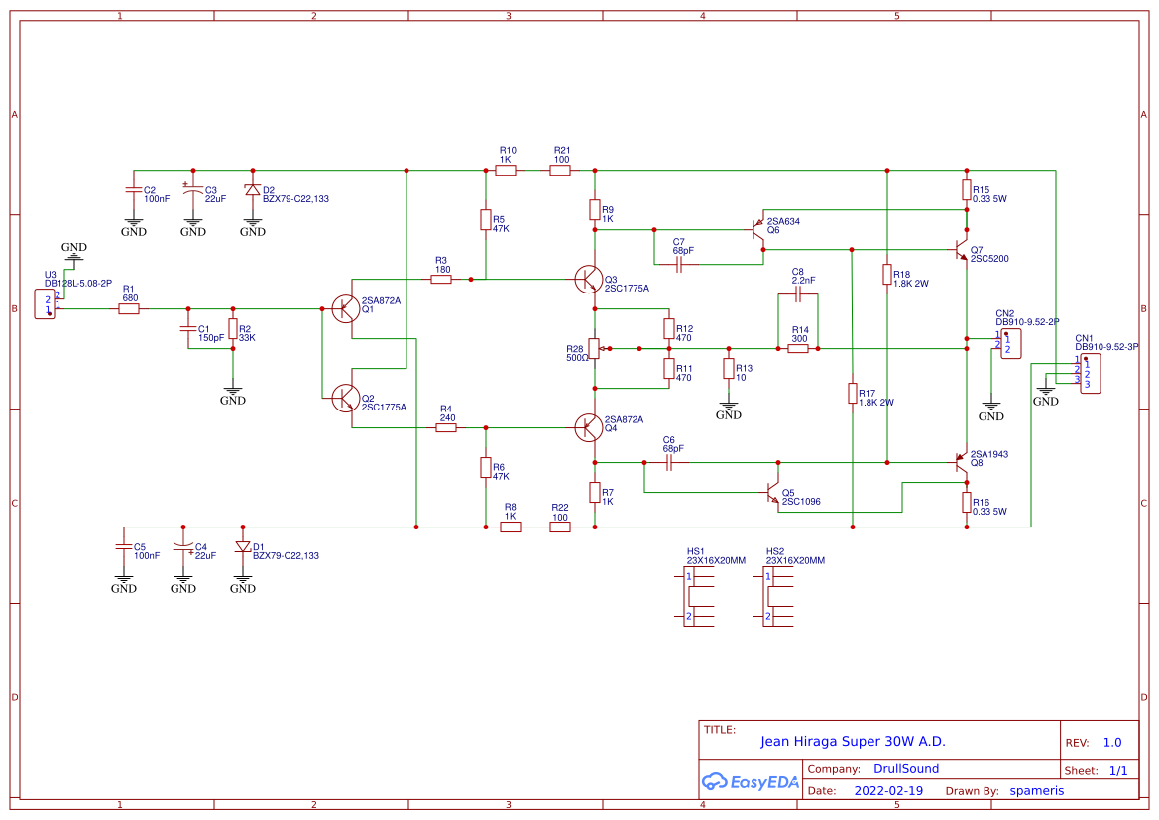Select the C3 22uF electrolytic capacitor
1159x820 pixels.
(193, 189)
